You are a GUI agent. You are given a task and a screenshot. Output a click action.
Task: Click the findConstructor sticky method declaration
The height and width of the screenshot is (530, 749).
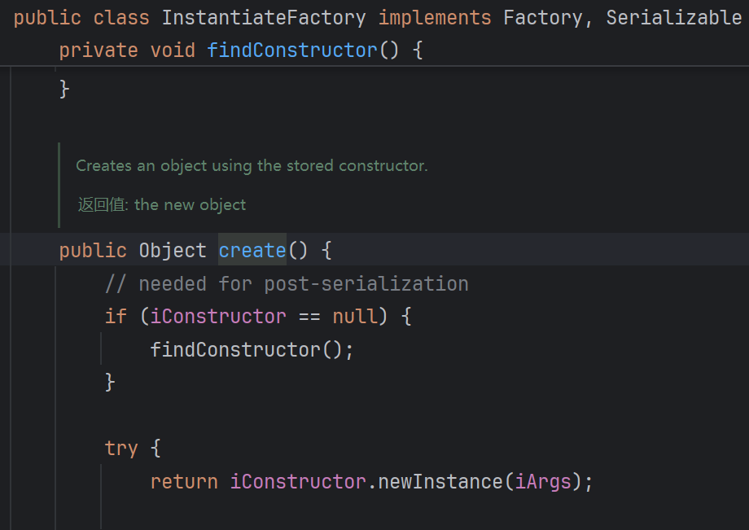point(291,50)
